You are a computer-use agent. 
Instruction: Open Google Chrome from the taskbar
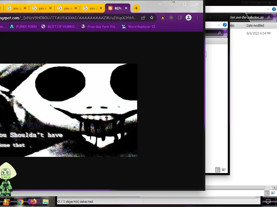20,202
